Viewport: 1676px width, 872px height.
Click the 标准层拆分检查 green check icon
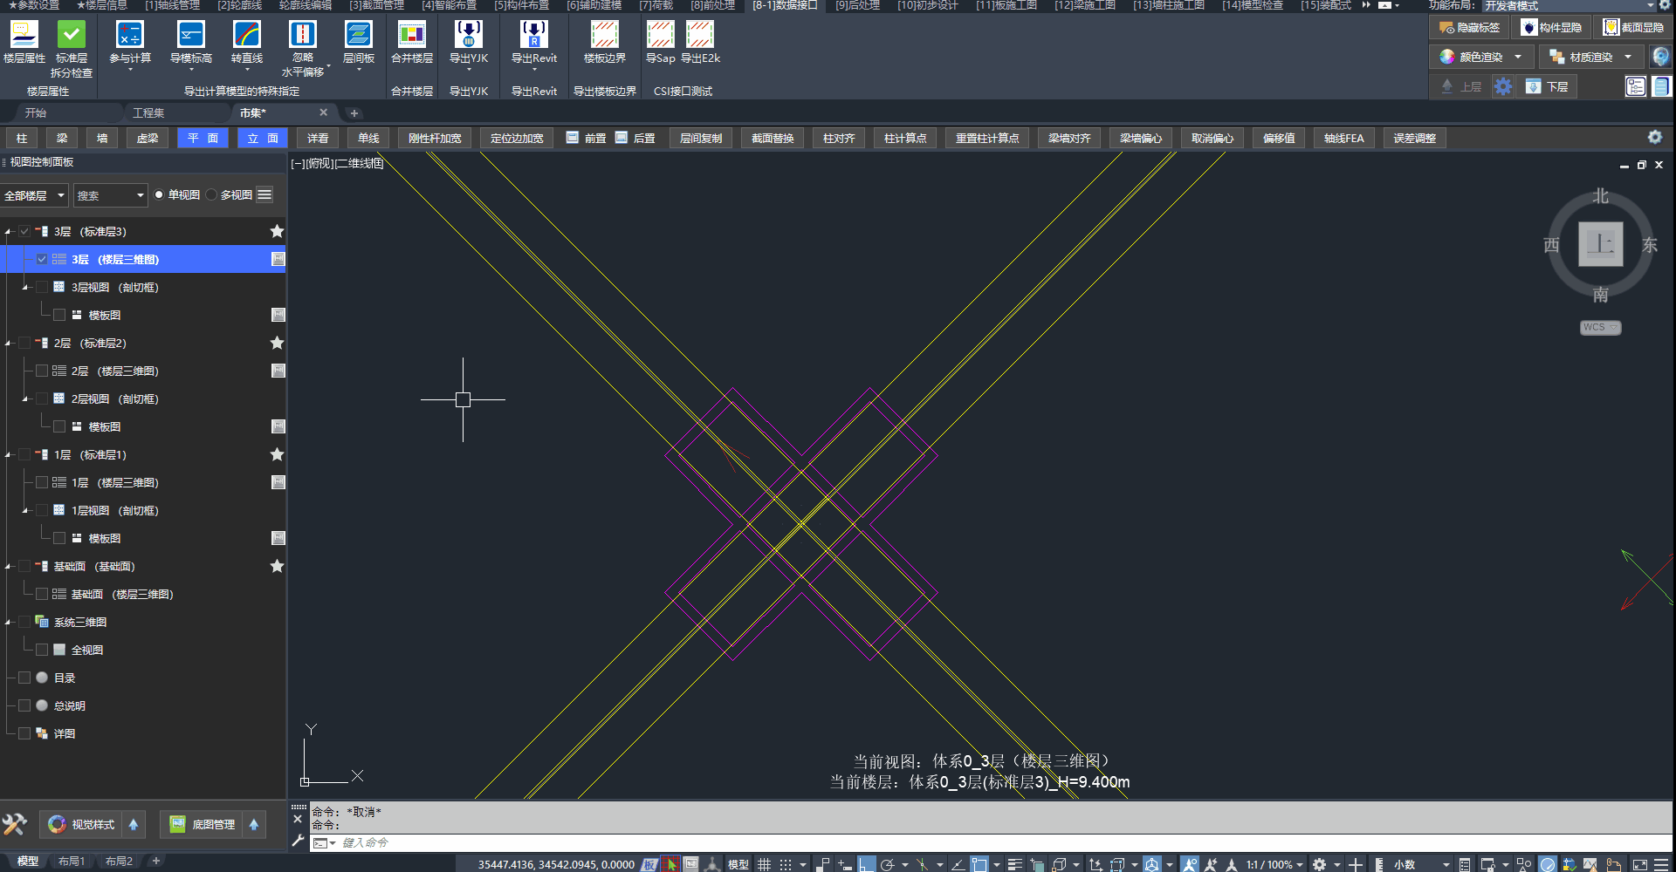[71, 35]
